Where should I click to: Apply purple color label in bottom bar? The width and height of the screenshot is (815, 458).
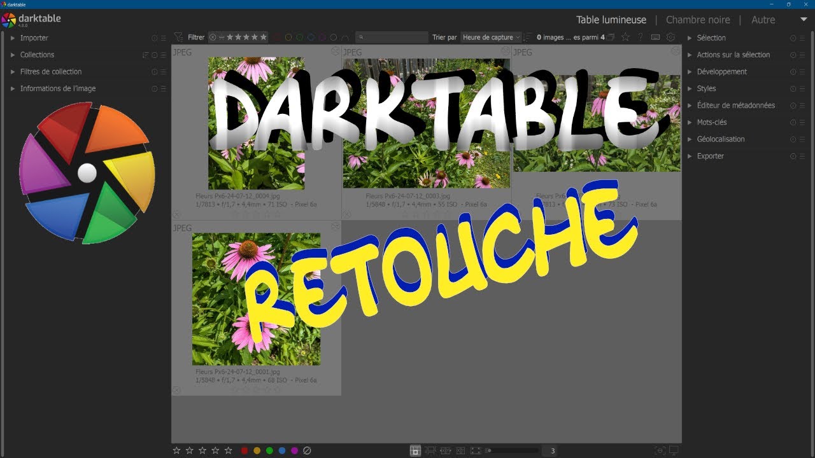tap(294, 450)
